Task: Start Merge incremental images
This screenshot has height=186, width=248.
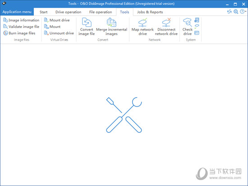Action: 111,27
